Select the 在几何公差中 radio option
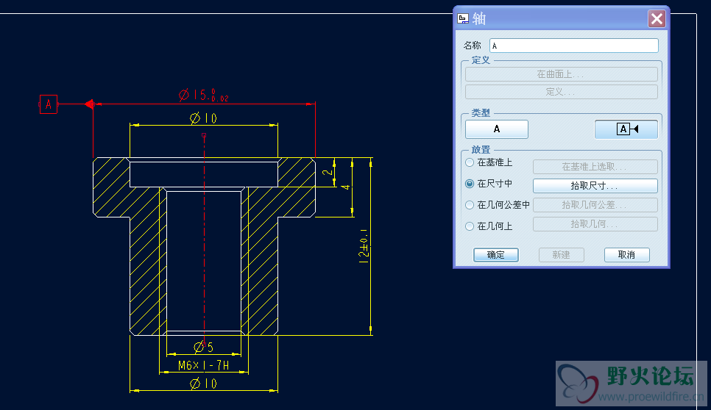This screenshot has height=410, width=711. [470, 204]
